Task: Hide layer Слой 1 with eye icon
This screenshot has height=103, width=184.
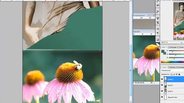Action: 162,91
